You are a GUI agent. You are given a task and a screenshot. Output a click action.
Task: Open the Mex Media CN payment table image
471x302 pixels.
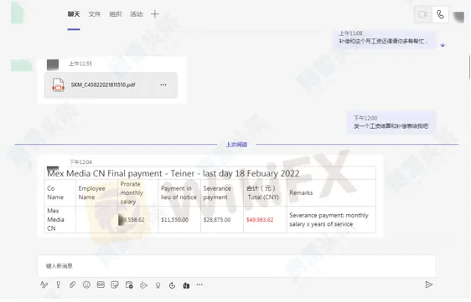[210, 199]
